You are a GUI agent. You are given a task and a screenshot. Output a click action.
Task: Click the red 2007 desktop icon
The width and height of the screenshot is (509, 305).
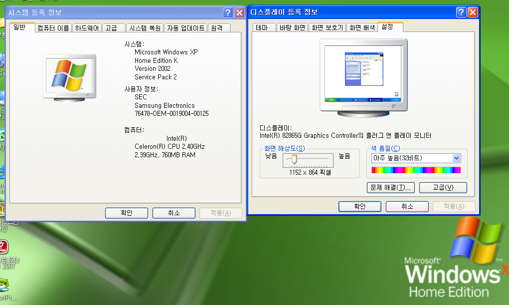pyautogui.click(x=3, y=247)
